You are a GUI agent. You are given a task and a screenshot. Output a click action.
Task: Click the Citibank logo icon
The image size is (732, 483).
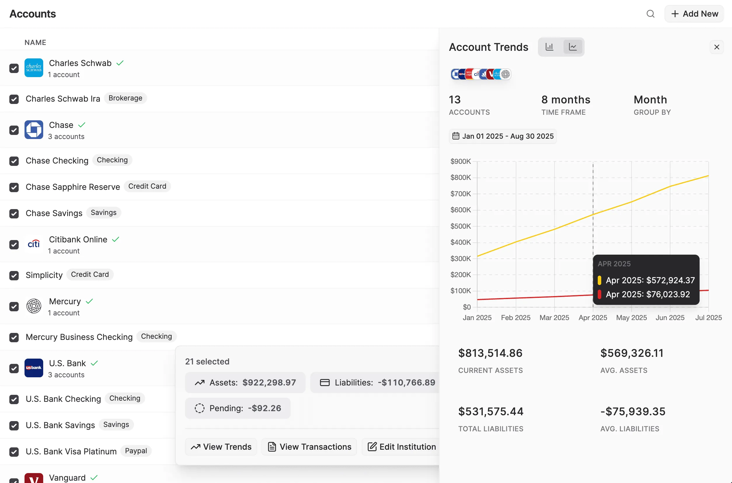pos(34,244)
